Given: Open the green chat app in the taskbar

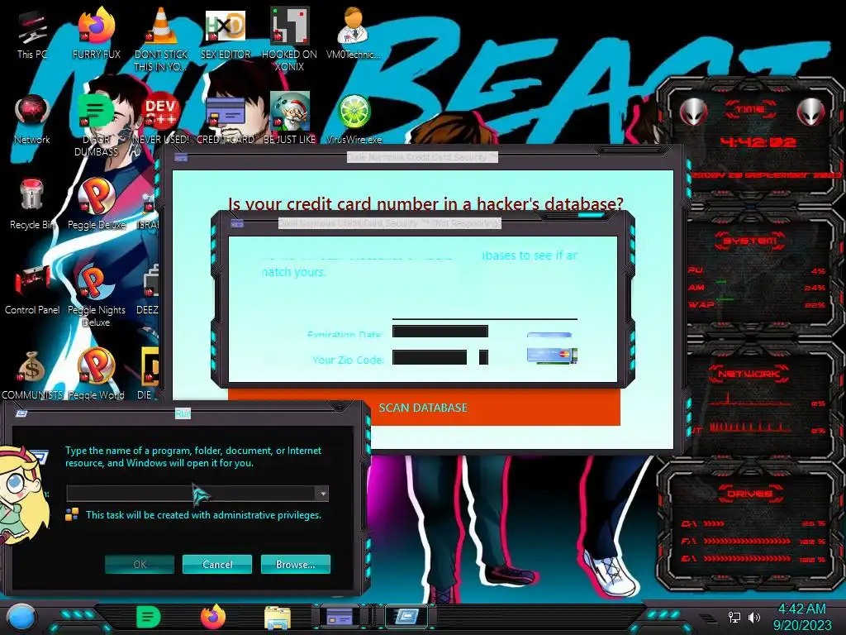Looking at the screenshot, I should 148,617.
